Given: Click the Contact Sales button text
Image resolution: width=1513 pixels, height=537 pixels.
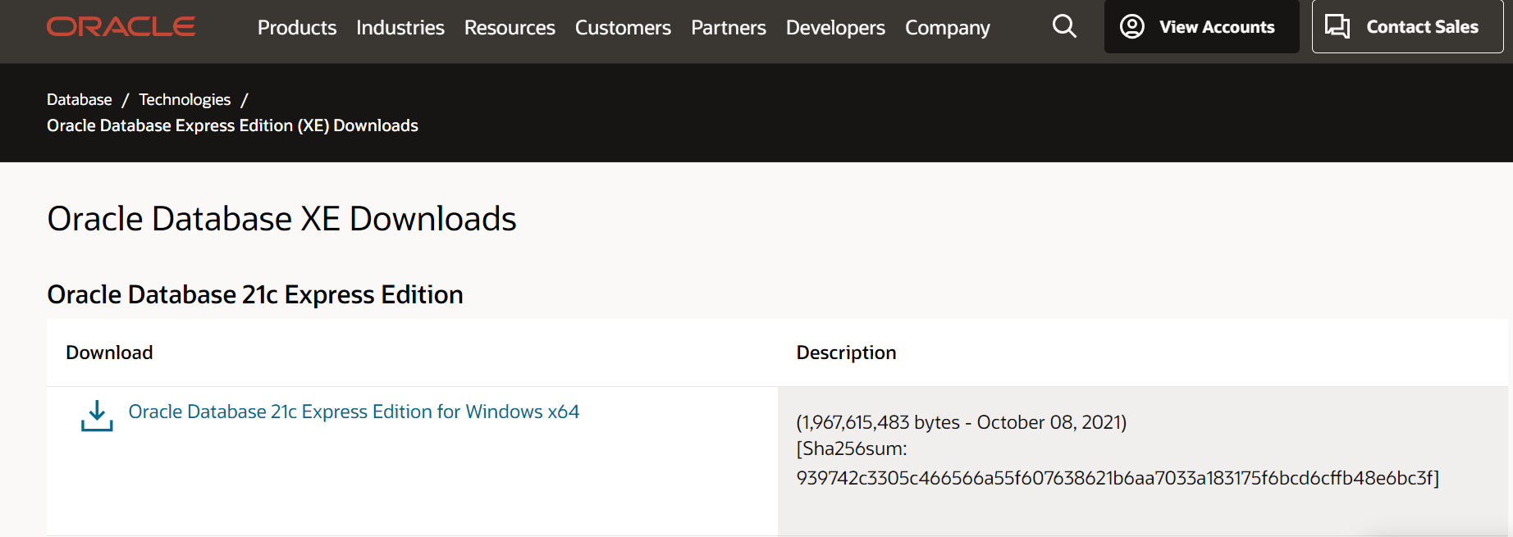Looking at the screenshot, I should click(1422, 27).
